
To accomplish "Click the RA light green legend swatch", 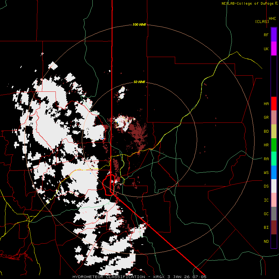I will (274, 159).
